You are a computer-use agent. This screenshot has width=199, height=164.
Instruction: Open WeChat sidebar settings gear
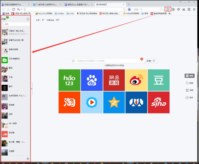[x=28, y=159]
